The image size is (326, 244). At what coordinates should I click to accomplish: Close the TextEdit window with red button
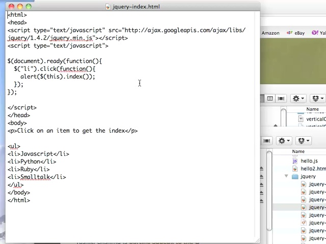tap(11, 7)
